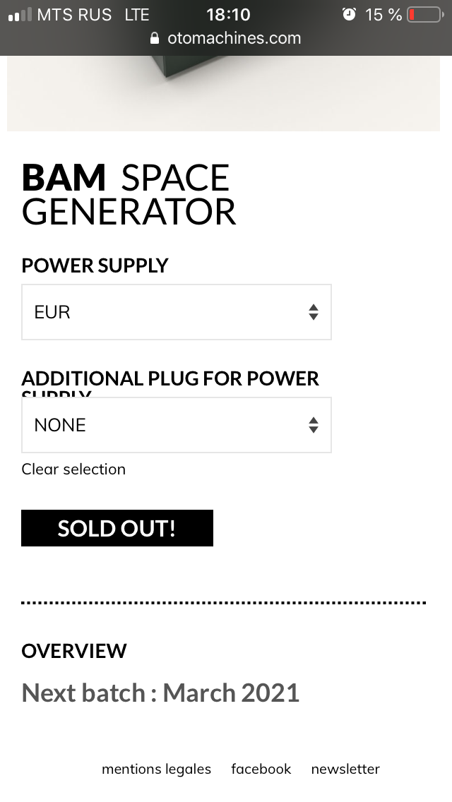Tap the low battery icon
Image resolution: width=452 pixels, height=802 pixels.
(x=424, y=15)
